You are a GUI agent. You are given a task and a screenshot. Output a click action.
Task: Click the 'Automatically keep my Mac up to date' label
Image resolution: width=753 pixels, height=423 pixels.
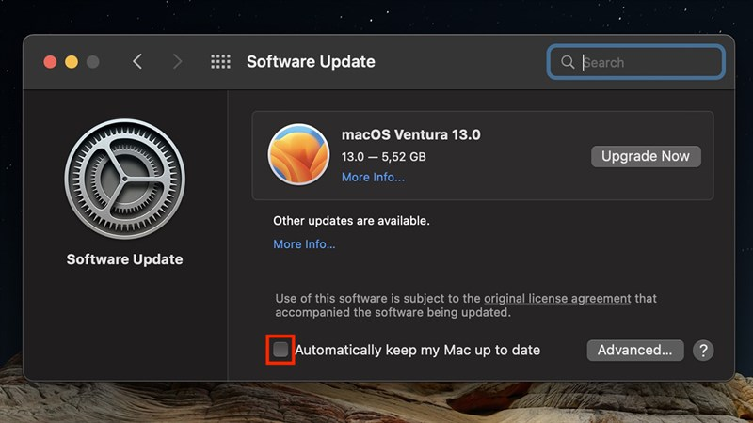click(x=417, y=350)
